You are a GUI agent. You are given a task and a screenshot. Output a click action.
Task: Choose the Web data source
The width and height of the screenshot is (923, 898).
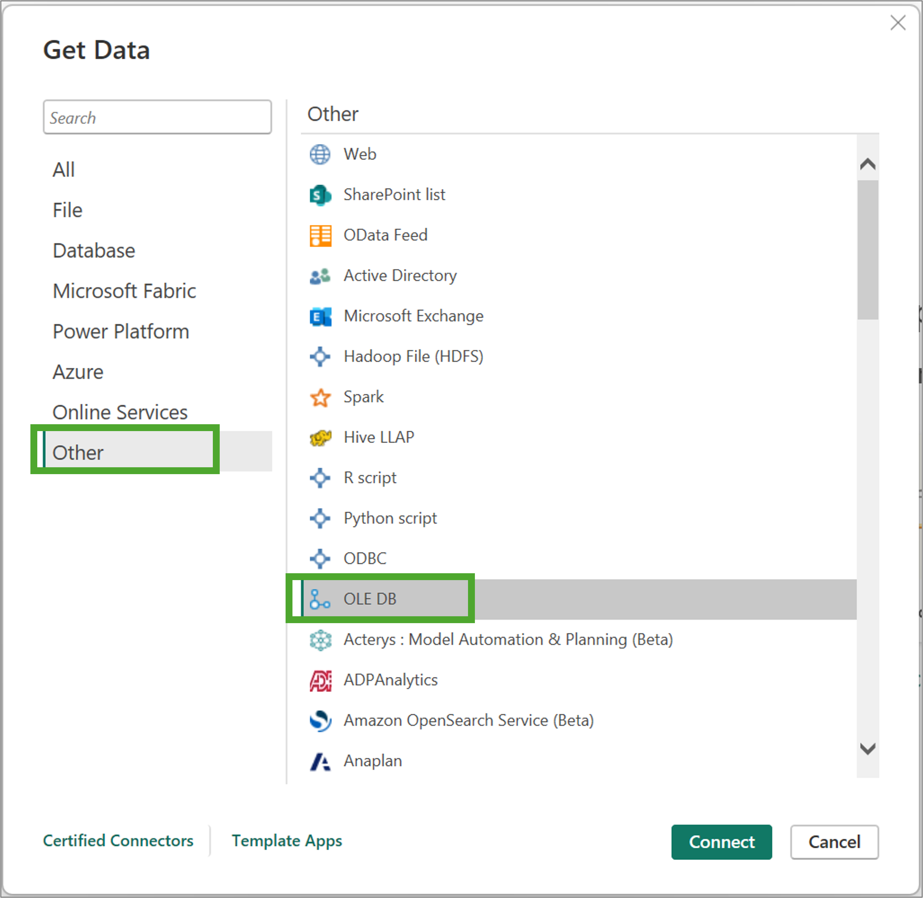pyautogui.click(x=360, y=154)
